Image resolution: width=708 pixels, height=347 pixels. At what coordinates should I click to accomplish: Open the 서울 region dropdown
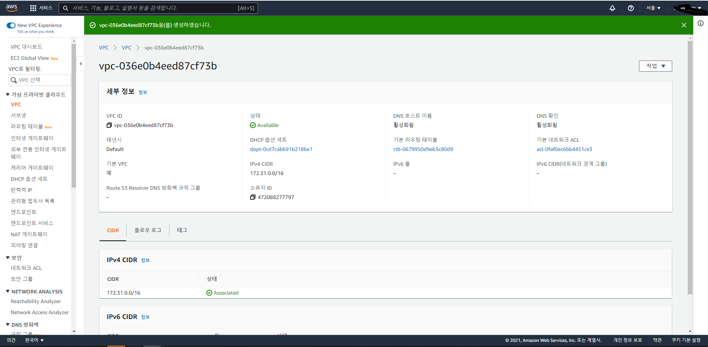point(653,8)
